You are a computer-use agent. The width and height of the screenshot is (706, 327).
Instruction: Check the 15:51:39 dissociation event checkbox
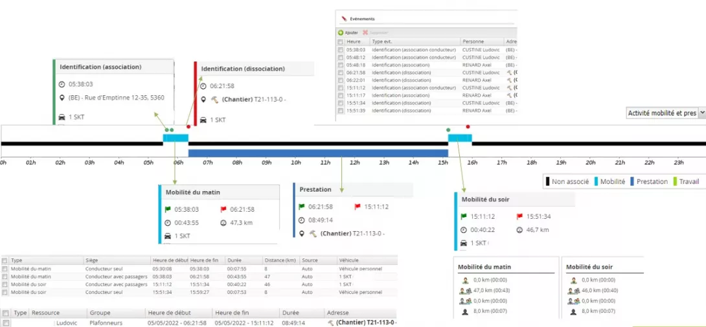(341, 111)
